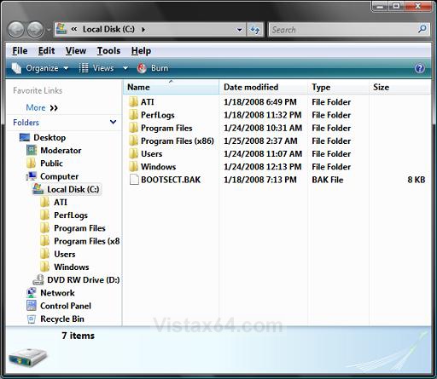
Task: Sort by the Type column header
Action: 338,87
